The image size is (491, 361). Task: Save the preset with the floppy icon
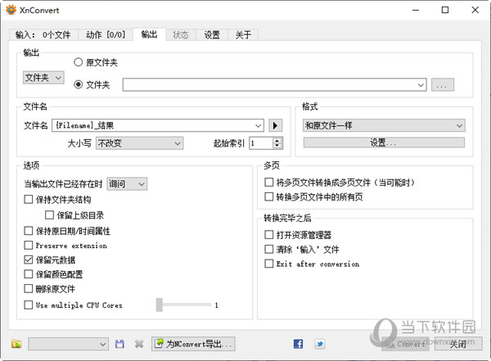point(119,344)
